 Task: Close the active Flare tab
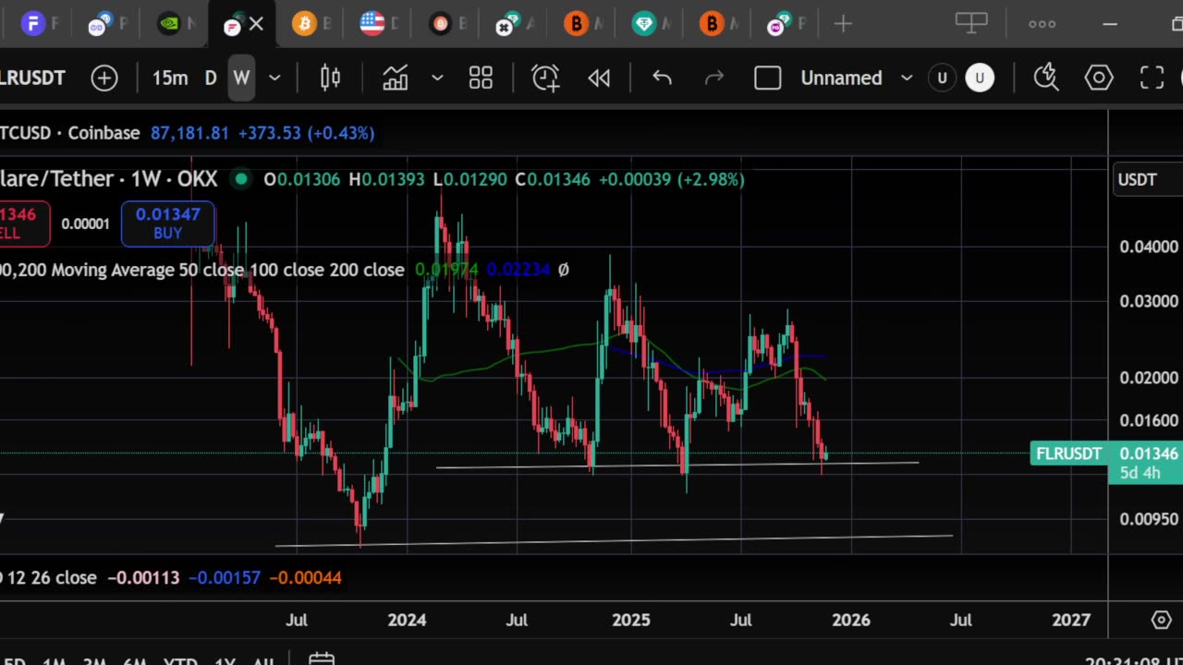[256, 24]
